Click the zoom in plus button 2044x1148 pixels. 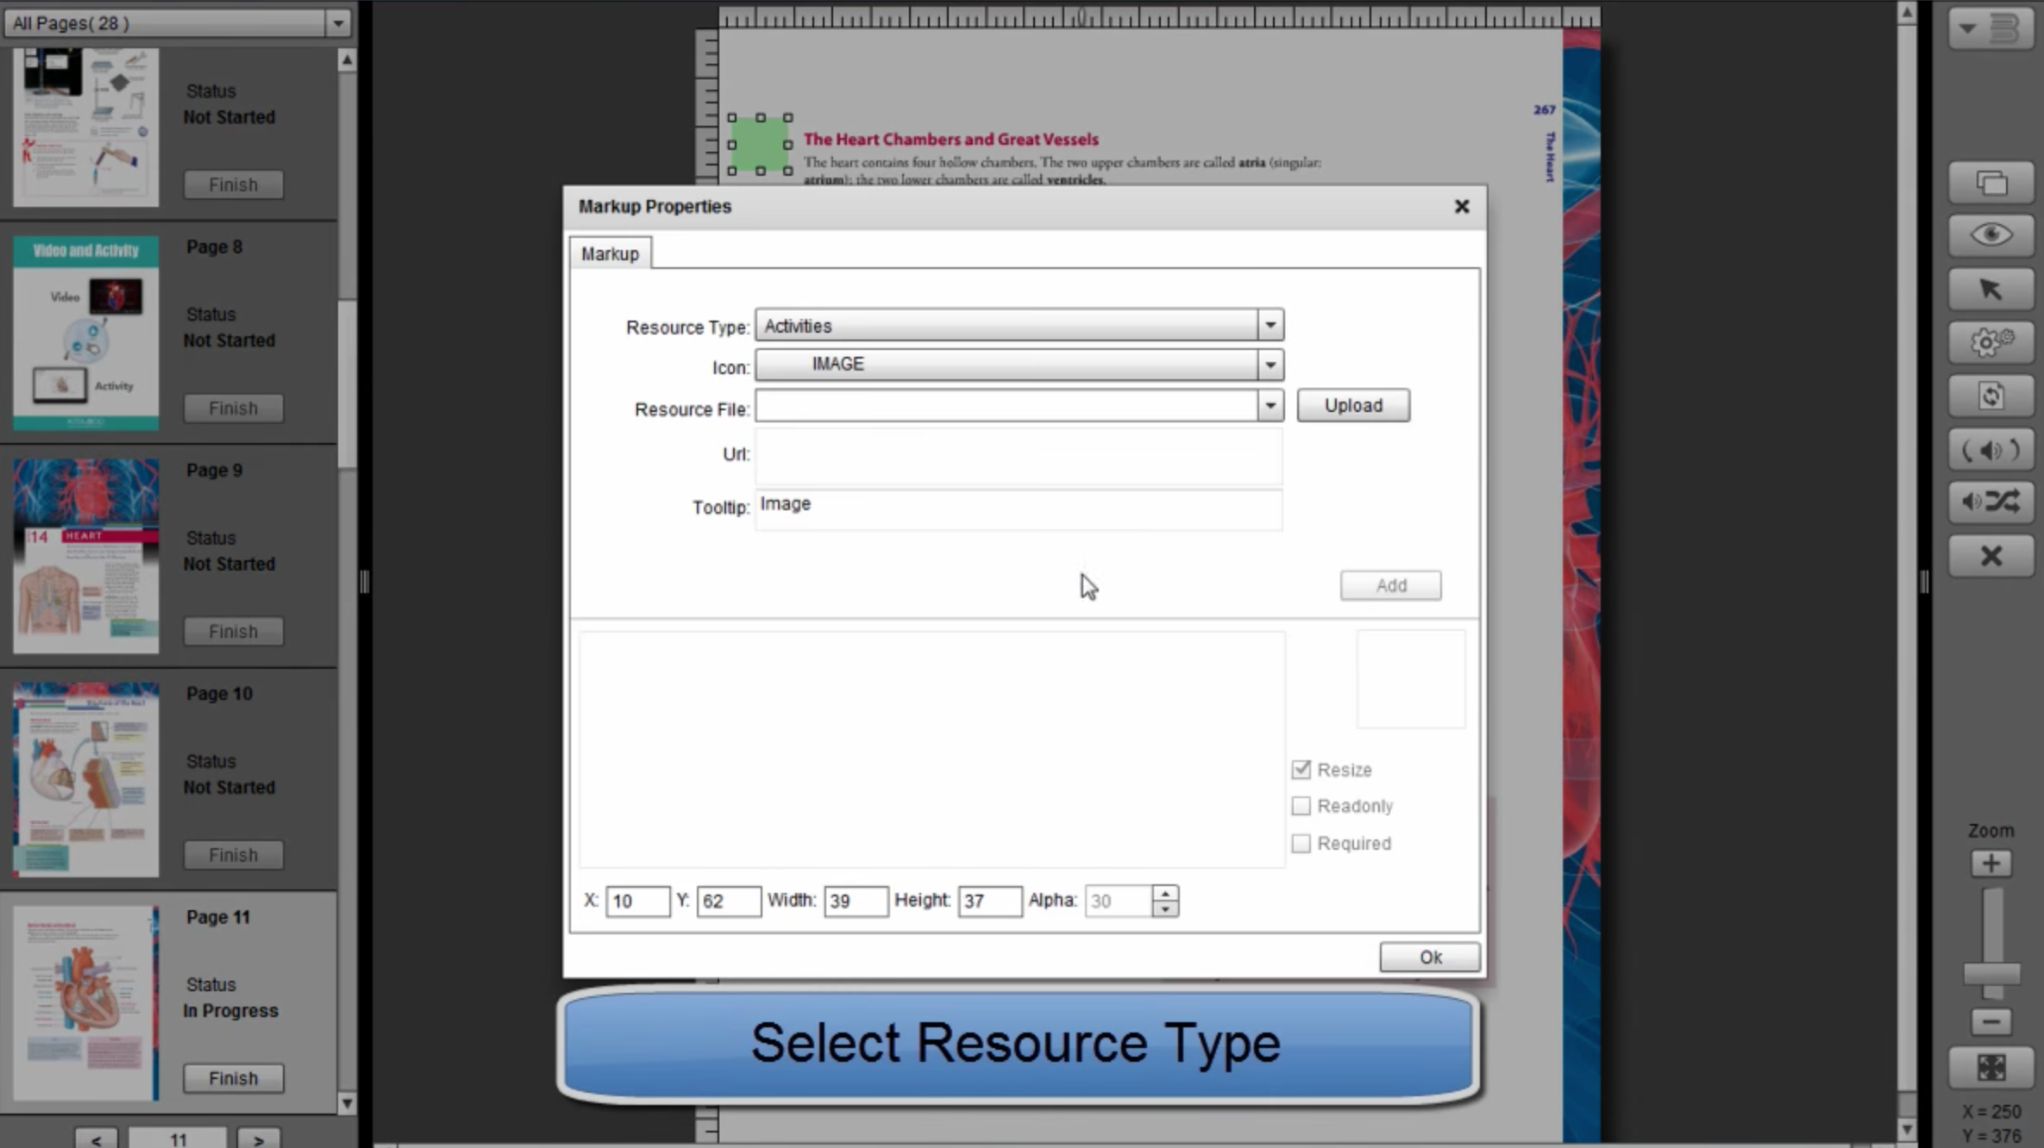(1991, 864)
